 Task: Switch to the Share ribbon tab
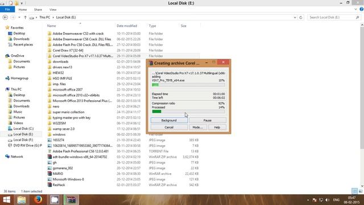click(x=38, y=10)
